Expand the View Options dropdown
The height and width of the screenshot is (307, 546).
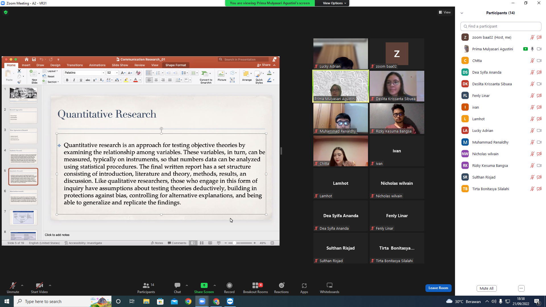pyautogui.click(x=334, y=3)
